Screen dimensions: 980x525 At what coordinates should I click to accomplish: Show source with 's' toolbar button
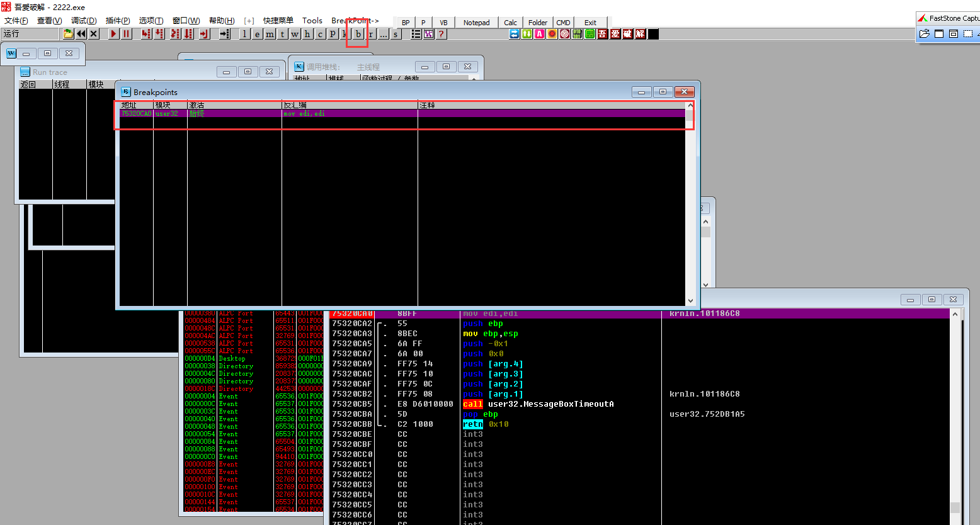tap(396, 34)
